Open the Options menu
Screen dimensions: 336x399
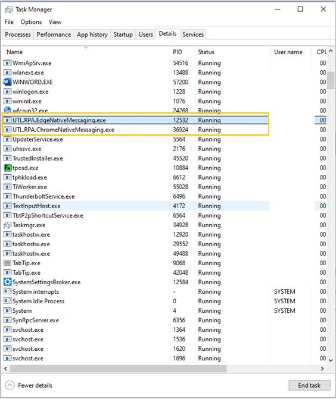(x=31, y=22)
